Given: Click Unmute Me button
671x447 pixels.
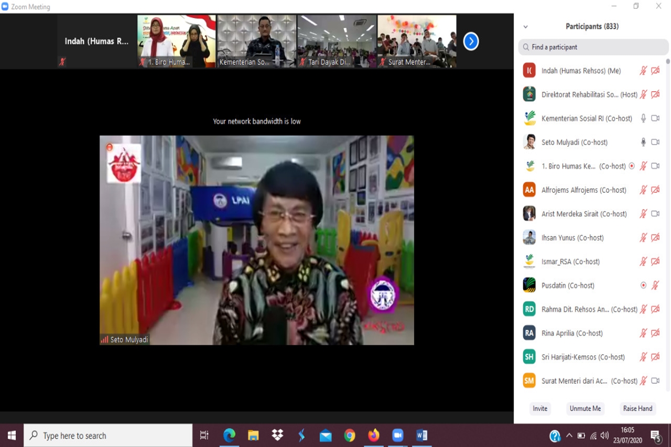Looking at the screenshot, I should pyautogui.click(x=585, y=409).
